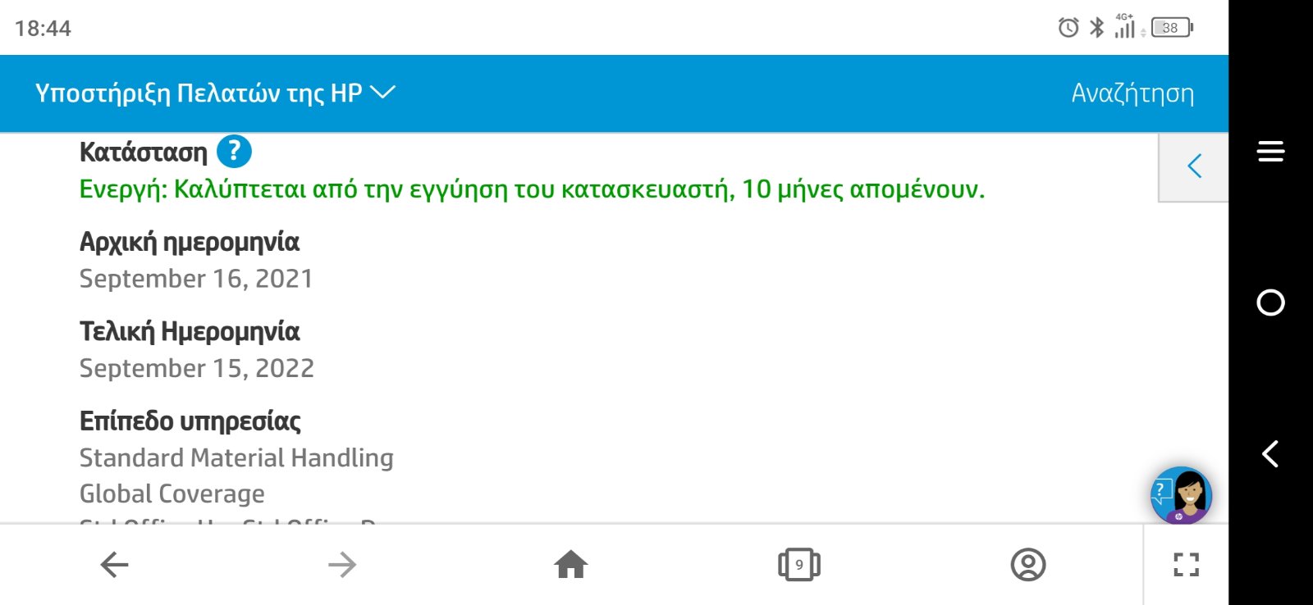Tap the Android home circle button

pos(1270,302)
